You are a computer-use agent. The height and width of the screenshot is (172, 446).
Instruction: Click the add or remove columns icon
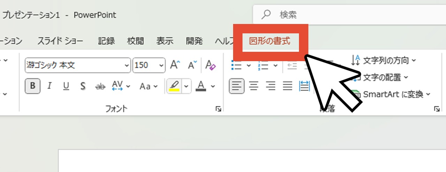304,86
